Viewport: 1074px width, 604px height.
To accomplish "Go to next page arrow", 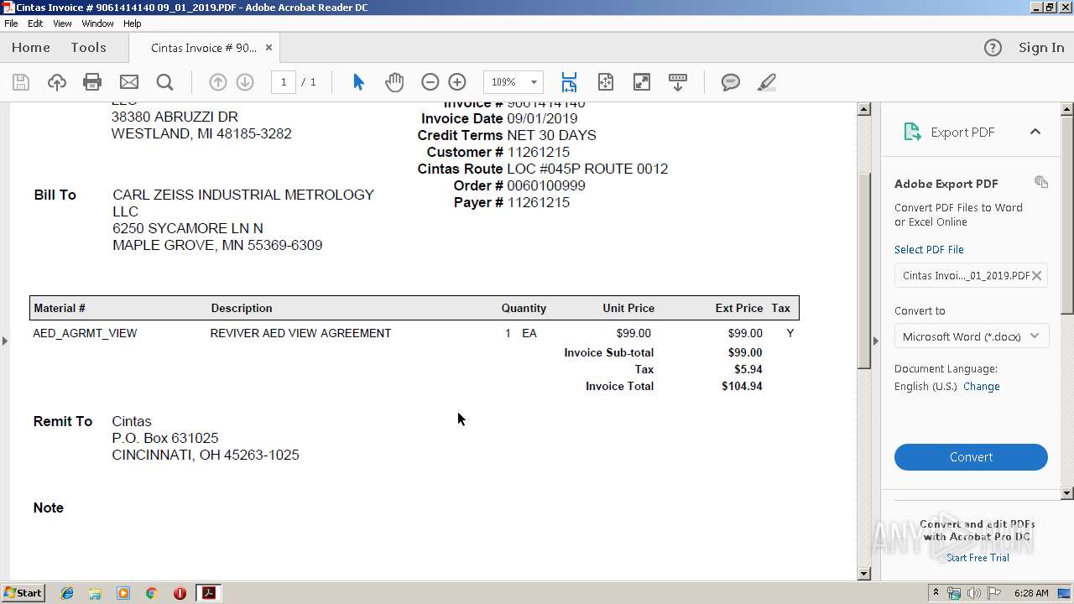I will 245,82.
